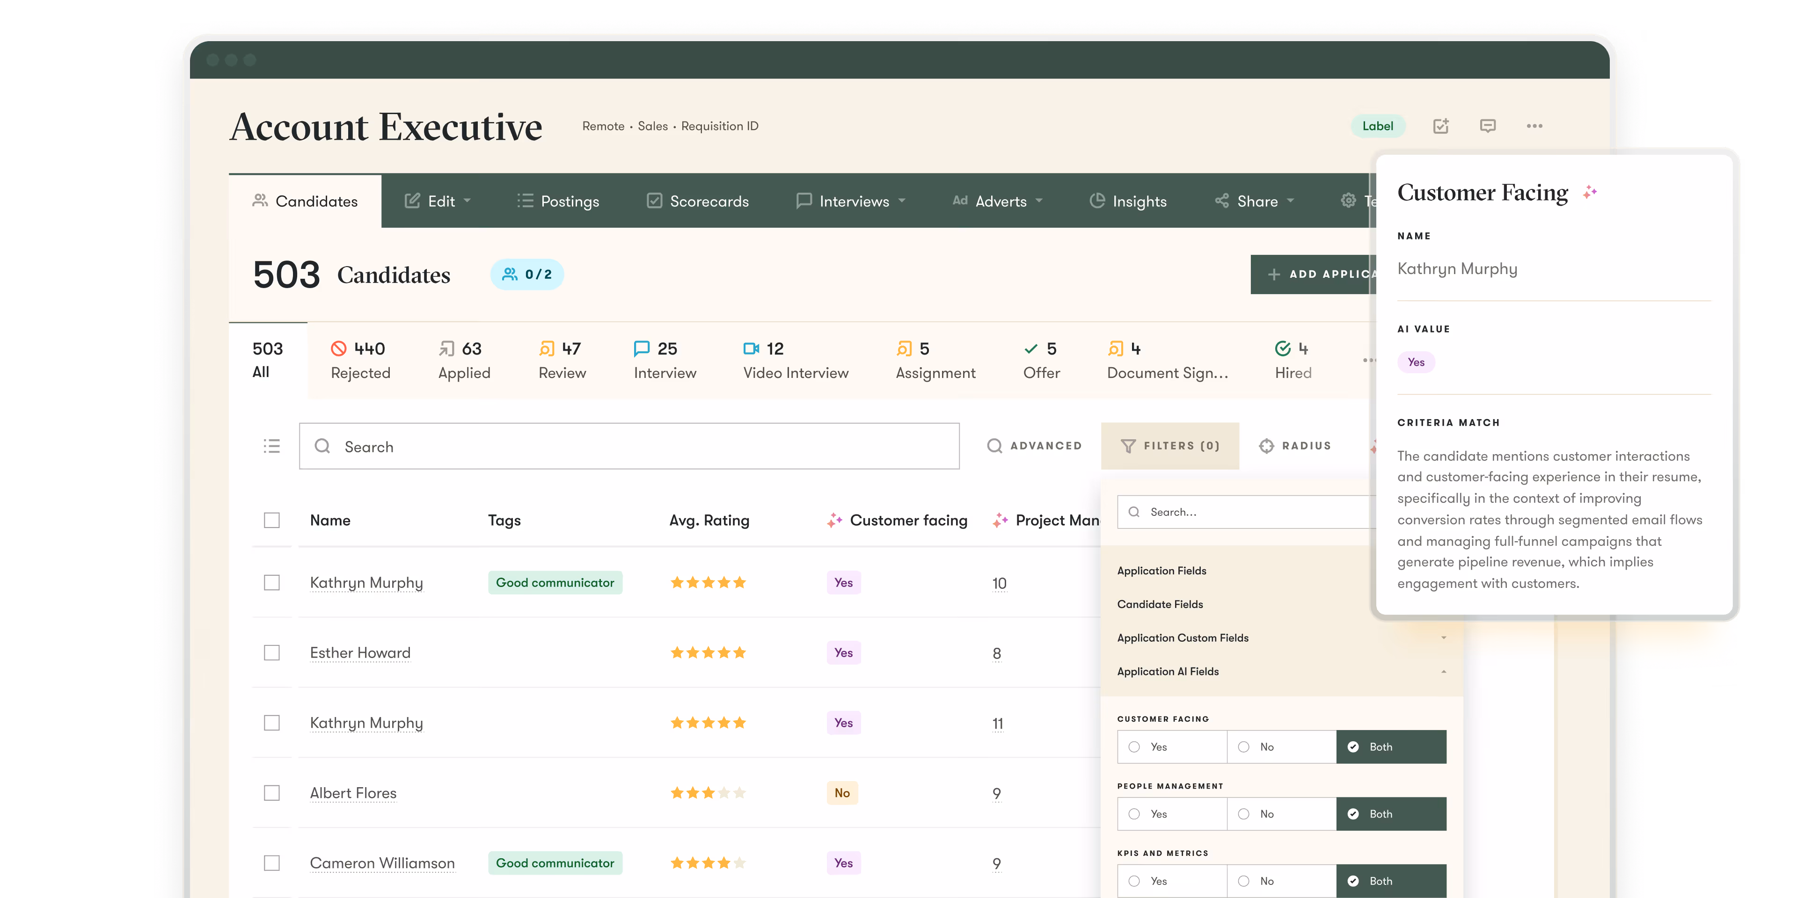Open Esther Howard's candidate link

(360, 652)
